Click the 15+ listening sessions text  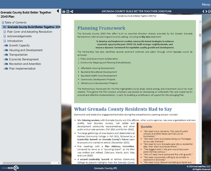89,120
